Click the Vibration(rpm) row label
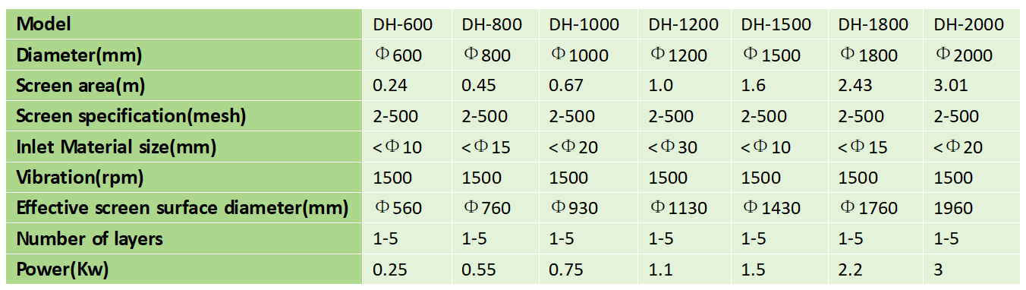Viewport: 1026px width, 290px height. tap(80, 178)
